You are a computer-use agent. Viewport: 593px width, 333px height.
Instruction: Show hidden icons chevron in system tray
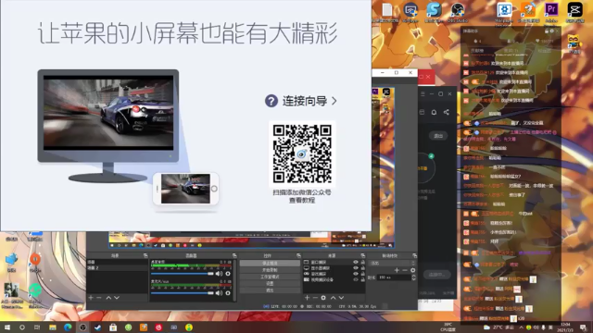pos(521,327)
